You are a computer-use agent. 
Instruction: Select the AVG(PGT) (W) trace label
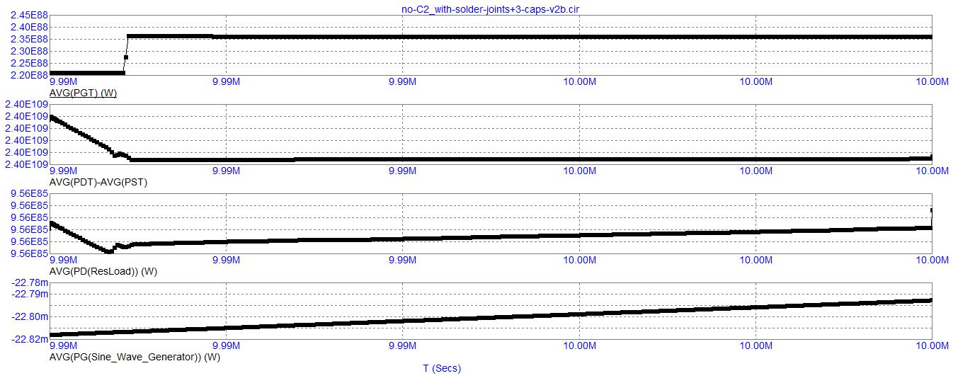click(83, 93)
